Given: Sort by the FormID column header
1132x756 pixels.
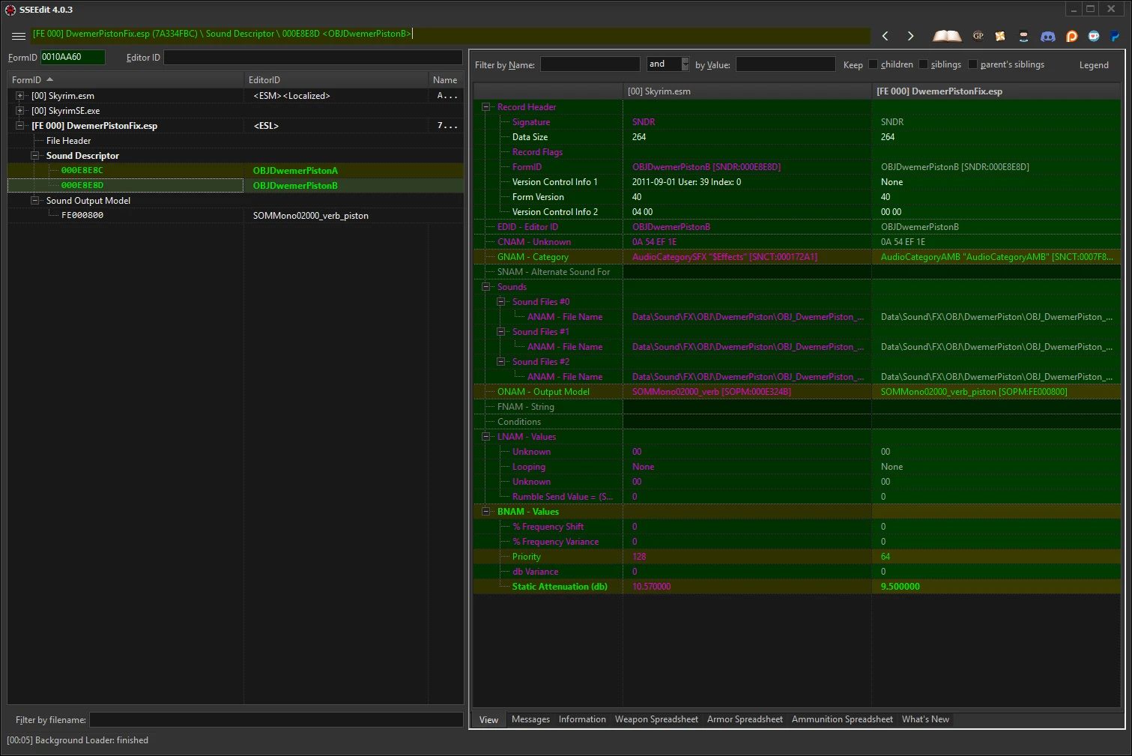Looking at the screenshot, I should (27, 79).
